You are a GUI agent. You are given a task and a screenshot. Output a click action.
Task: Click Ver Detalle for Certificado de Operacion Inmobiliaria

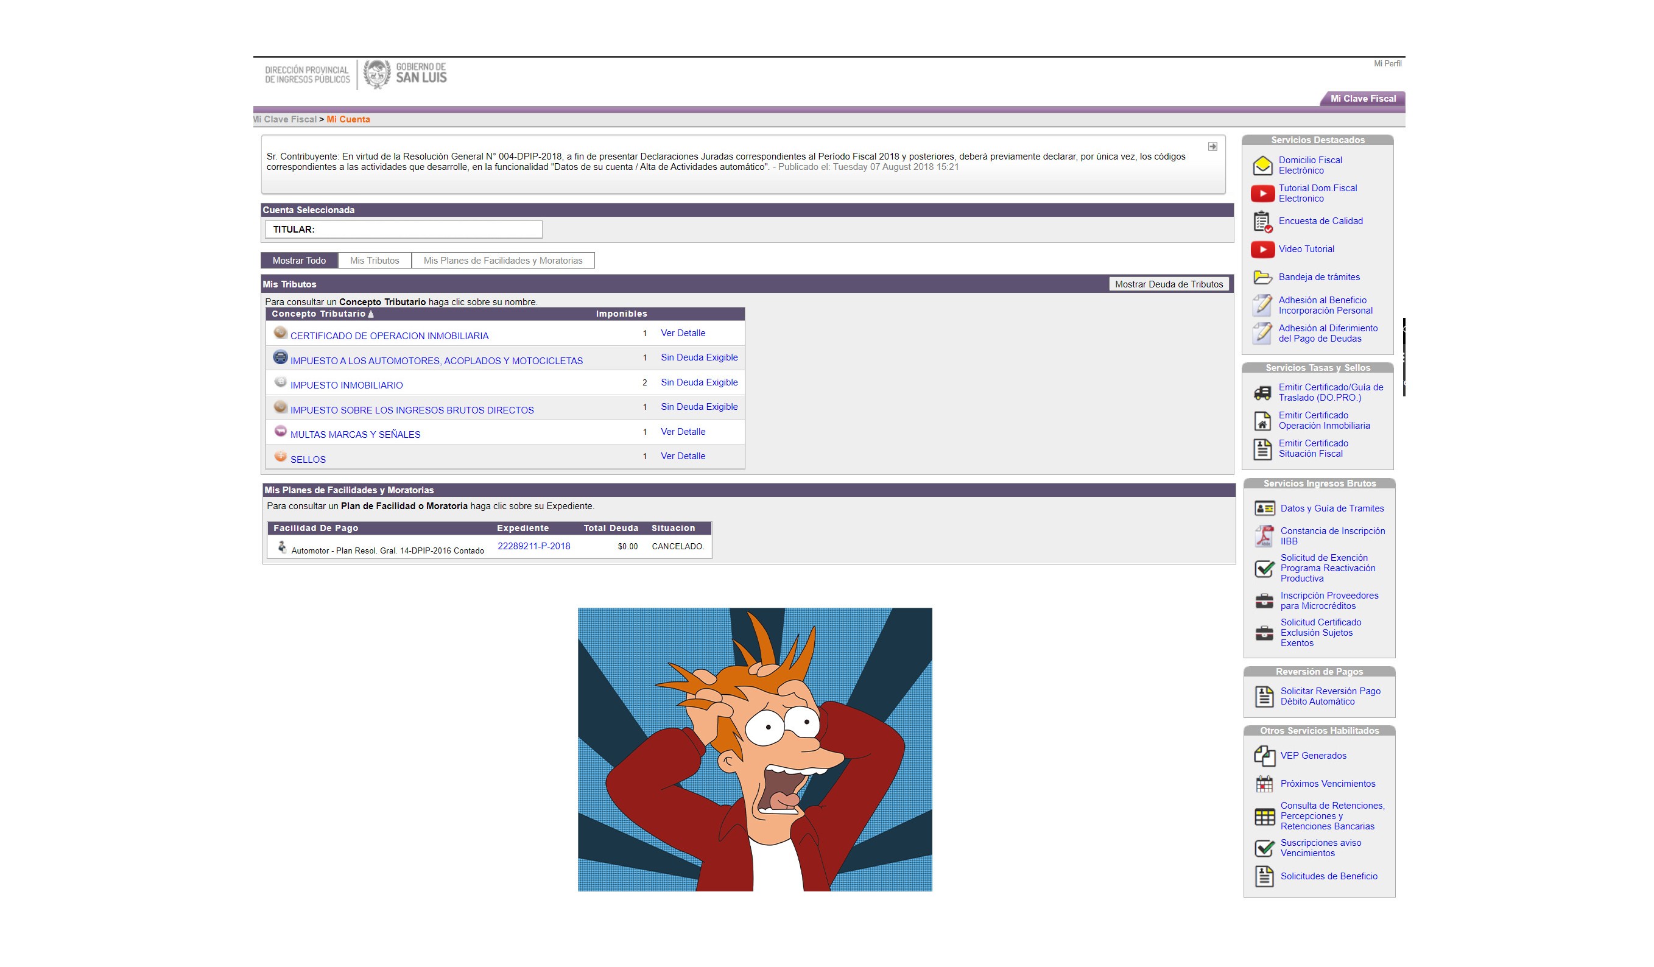(683, 333)
